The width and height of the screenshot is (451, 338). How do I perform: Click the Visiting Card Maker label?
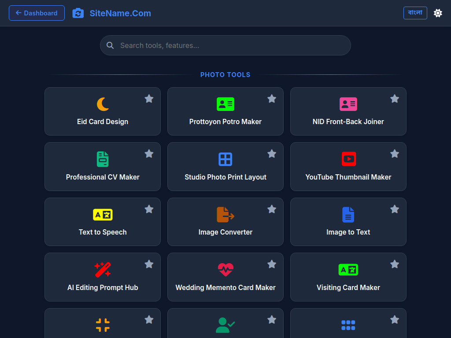tap(348, 287)
